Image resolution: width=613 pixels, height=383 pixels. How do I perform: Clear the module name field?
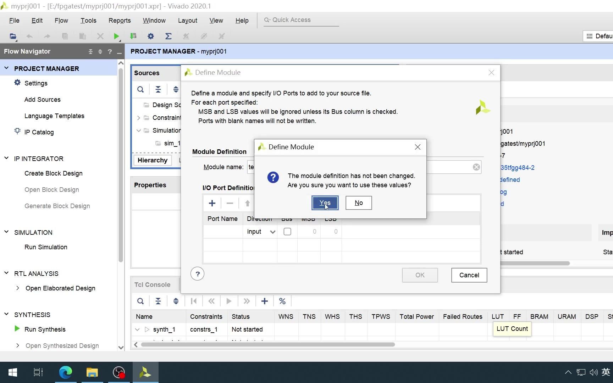click(x=476, y=167)
